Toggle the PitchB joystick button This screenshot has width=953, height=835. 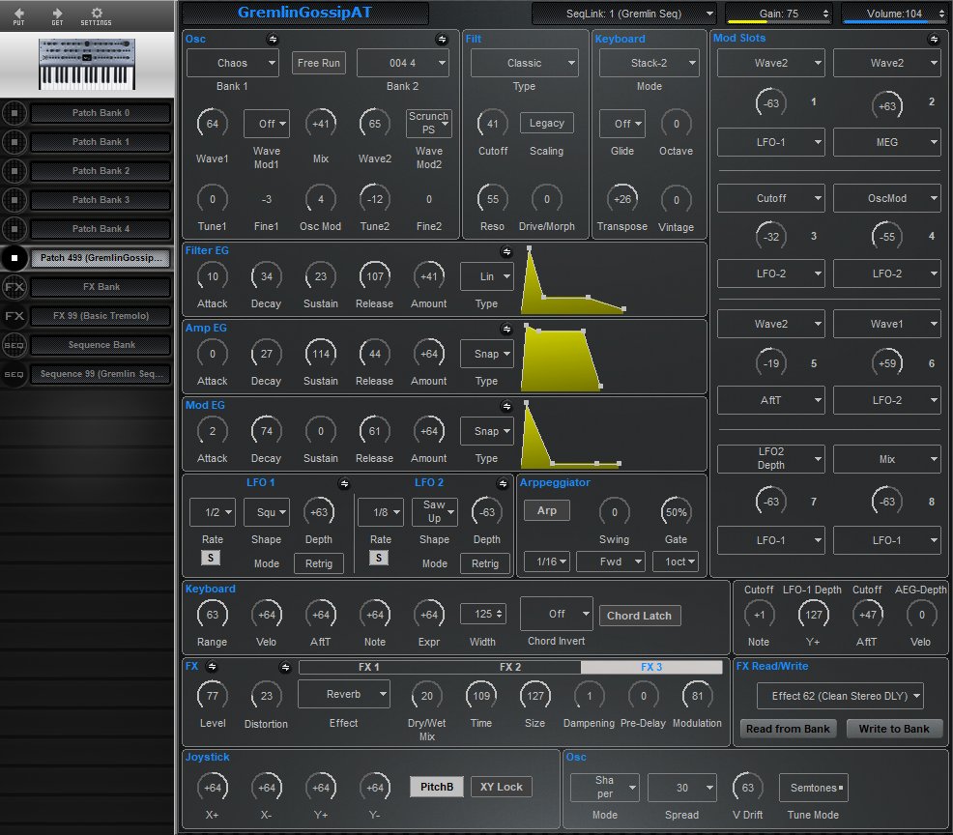pos(436,787)
